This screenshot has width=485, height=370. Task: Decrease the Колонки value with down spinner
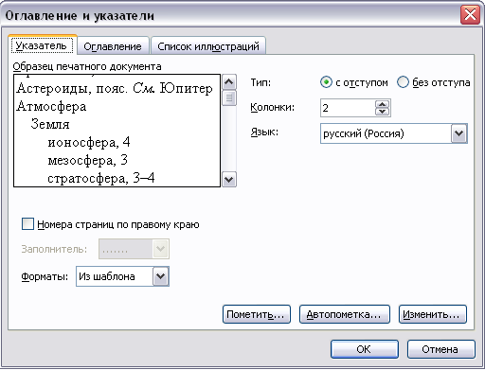[x=383, y=112]
